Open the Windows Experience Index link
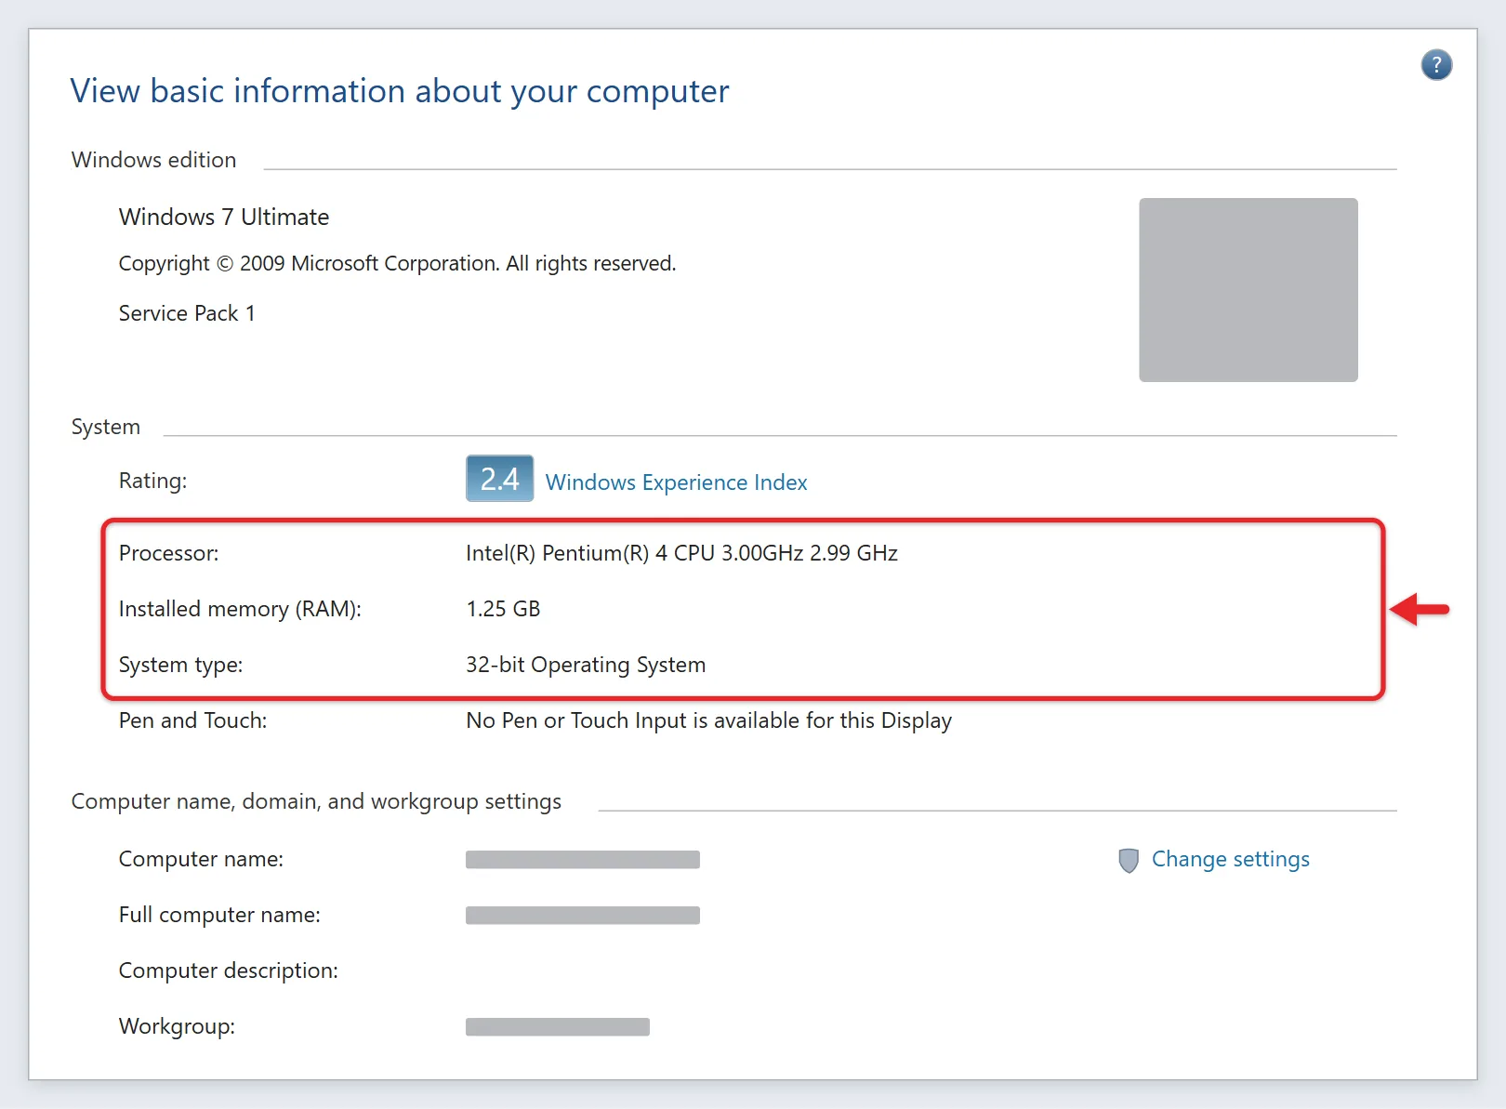Image resolution: width=1506 pixels, height=1109 pixels. coord(676,482)
